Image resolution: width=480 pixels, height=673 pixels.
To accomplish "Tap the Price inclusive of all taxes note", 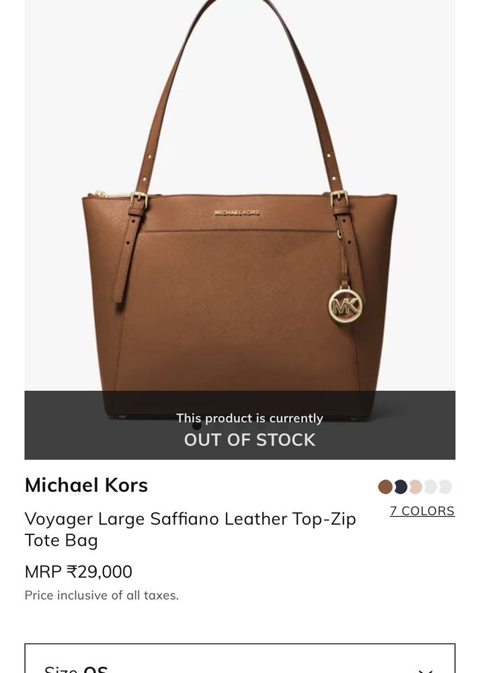I will 102,596.
